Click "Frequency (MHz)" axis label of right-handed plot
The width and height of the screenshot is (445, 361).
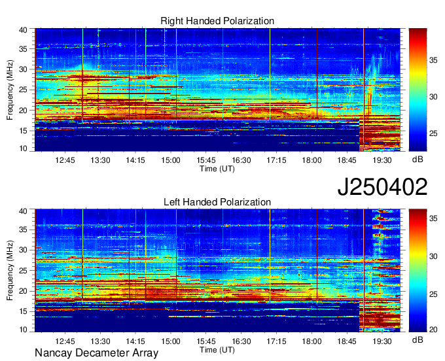pos(10,90)
